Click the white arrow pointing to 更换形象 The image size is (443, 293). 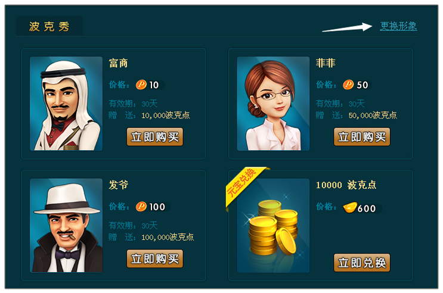click(347, 27)
